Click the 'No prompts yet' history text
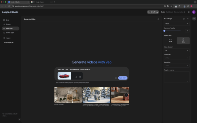This screenshot has width=197, height=123. coord(9,43)
